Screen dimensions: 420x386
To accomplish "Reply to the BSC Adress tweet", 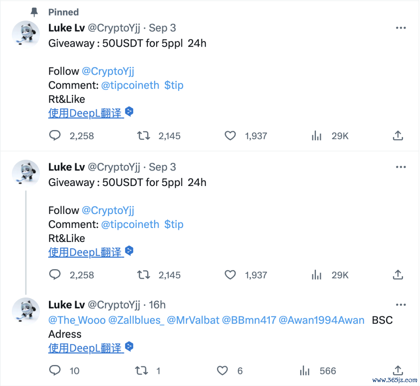I will coord(55,370).
